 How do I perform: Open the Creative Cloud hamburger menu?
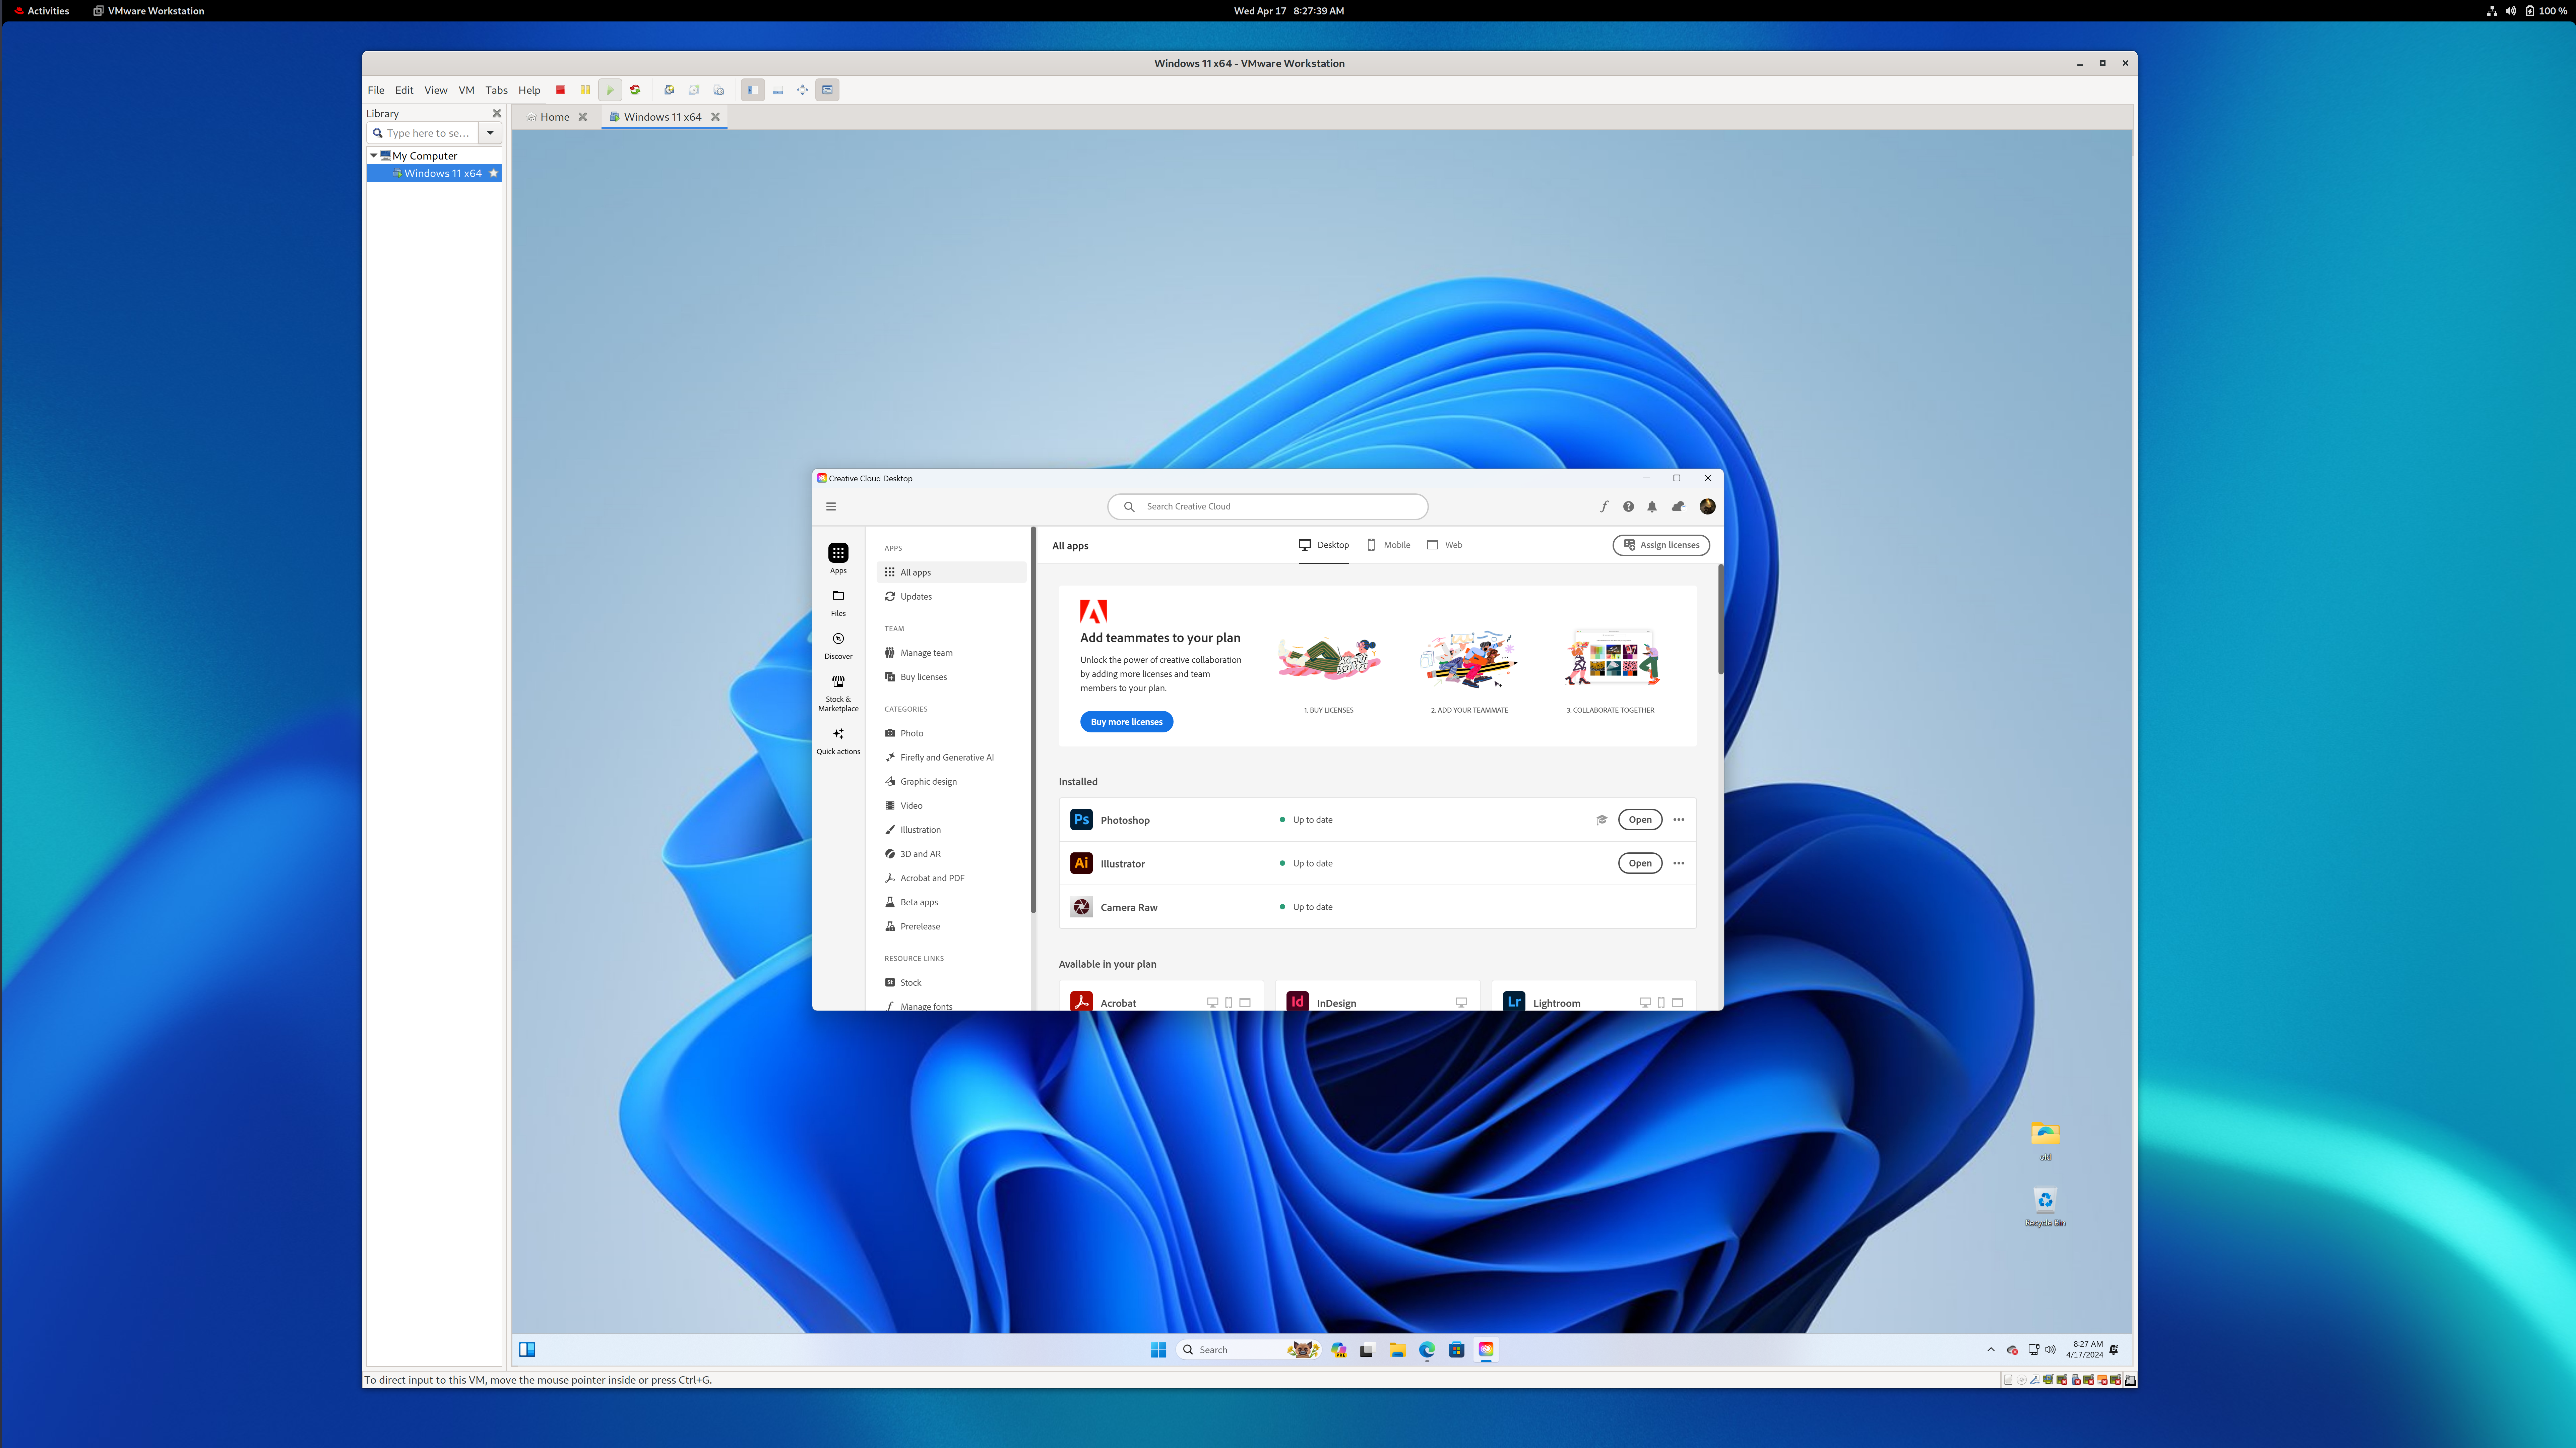[x=831, y=506]
